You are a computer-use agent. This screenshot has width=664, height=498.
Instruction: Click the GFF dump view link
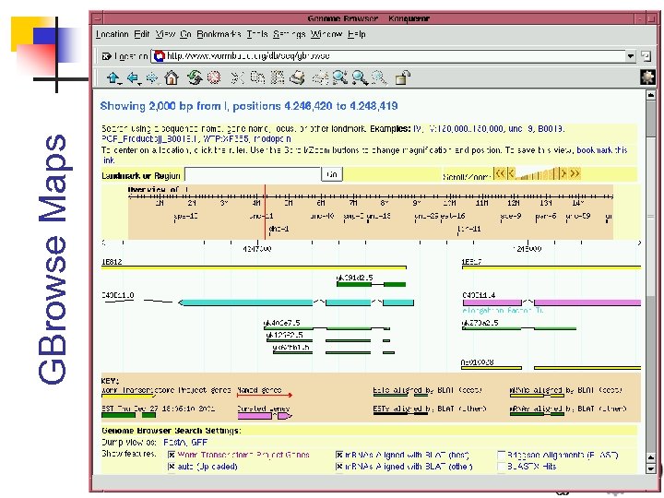(x=199, y=442)
